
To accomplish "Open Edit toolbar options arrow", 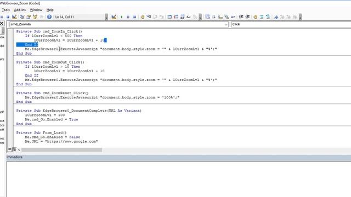I will [300, 17].
